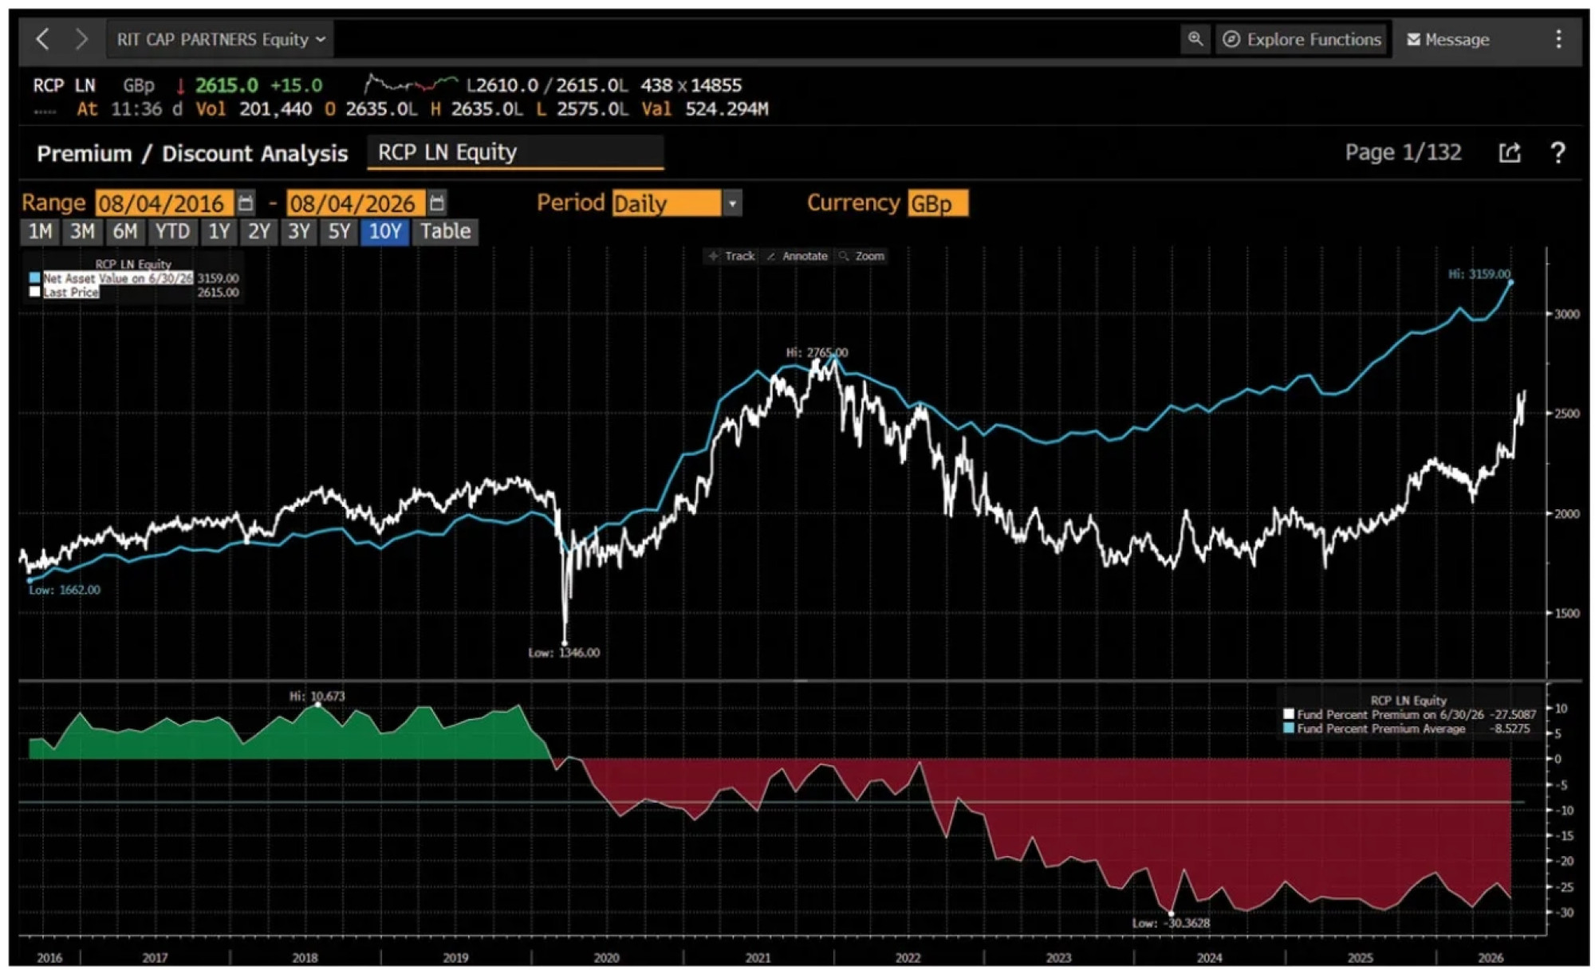1595x970 pixels.
Task: Click the Fund Percent Premium Average swatch
Action: (1288, 728)
